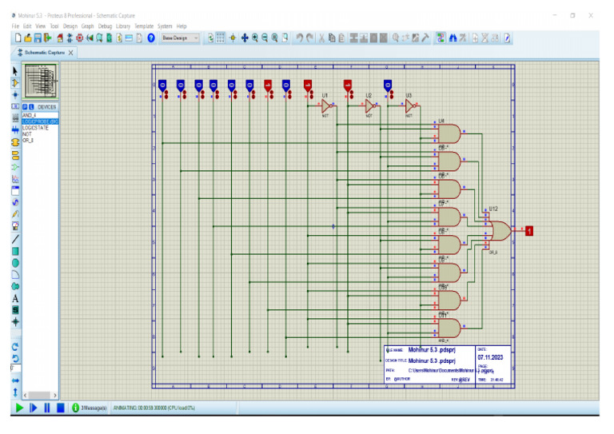The width and height of the screenshot is (614, 434).
Task: Click the blue Help question mark icon
Action: click(151, 38)
